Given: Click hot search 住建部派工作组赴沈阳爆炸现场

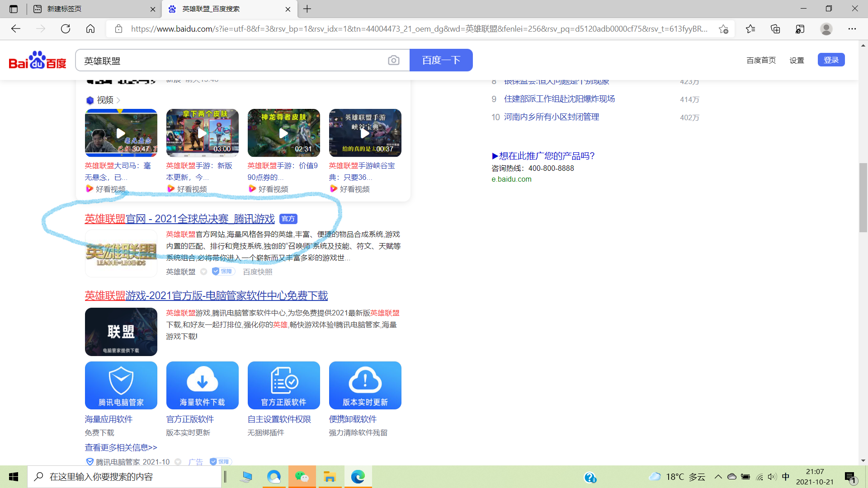Looking at the screenshot, I should click(559, 99).
